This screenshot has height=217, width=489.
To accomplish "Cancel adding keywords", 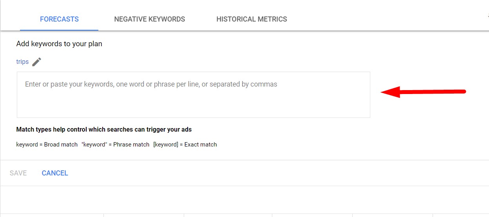I will [x=55, y=173].
